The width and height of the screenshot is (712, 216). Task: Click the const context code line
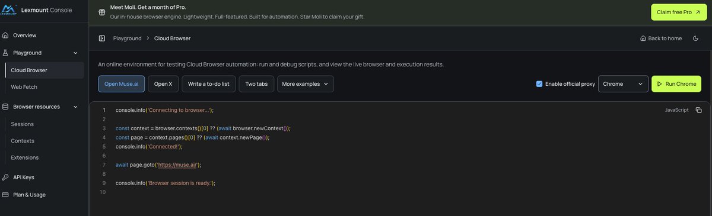203,128
